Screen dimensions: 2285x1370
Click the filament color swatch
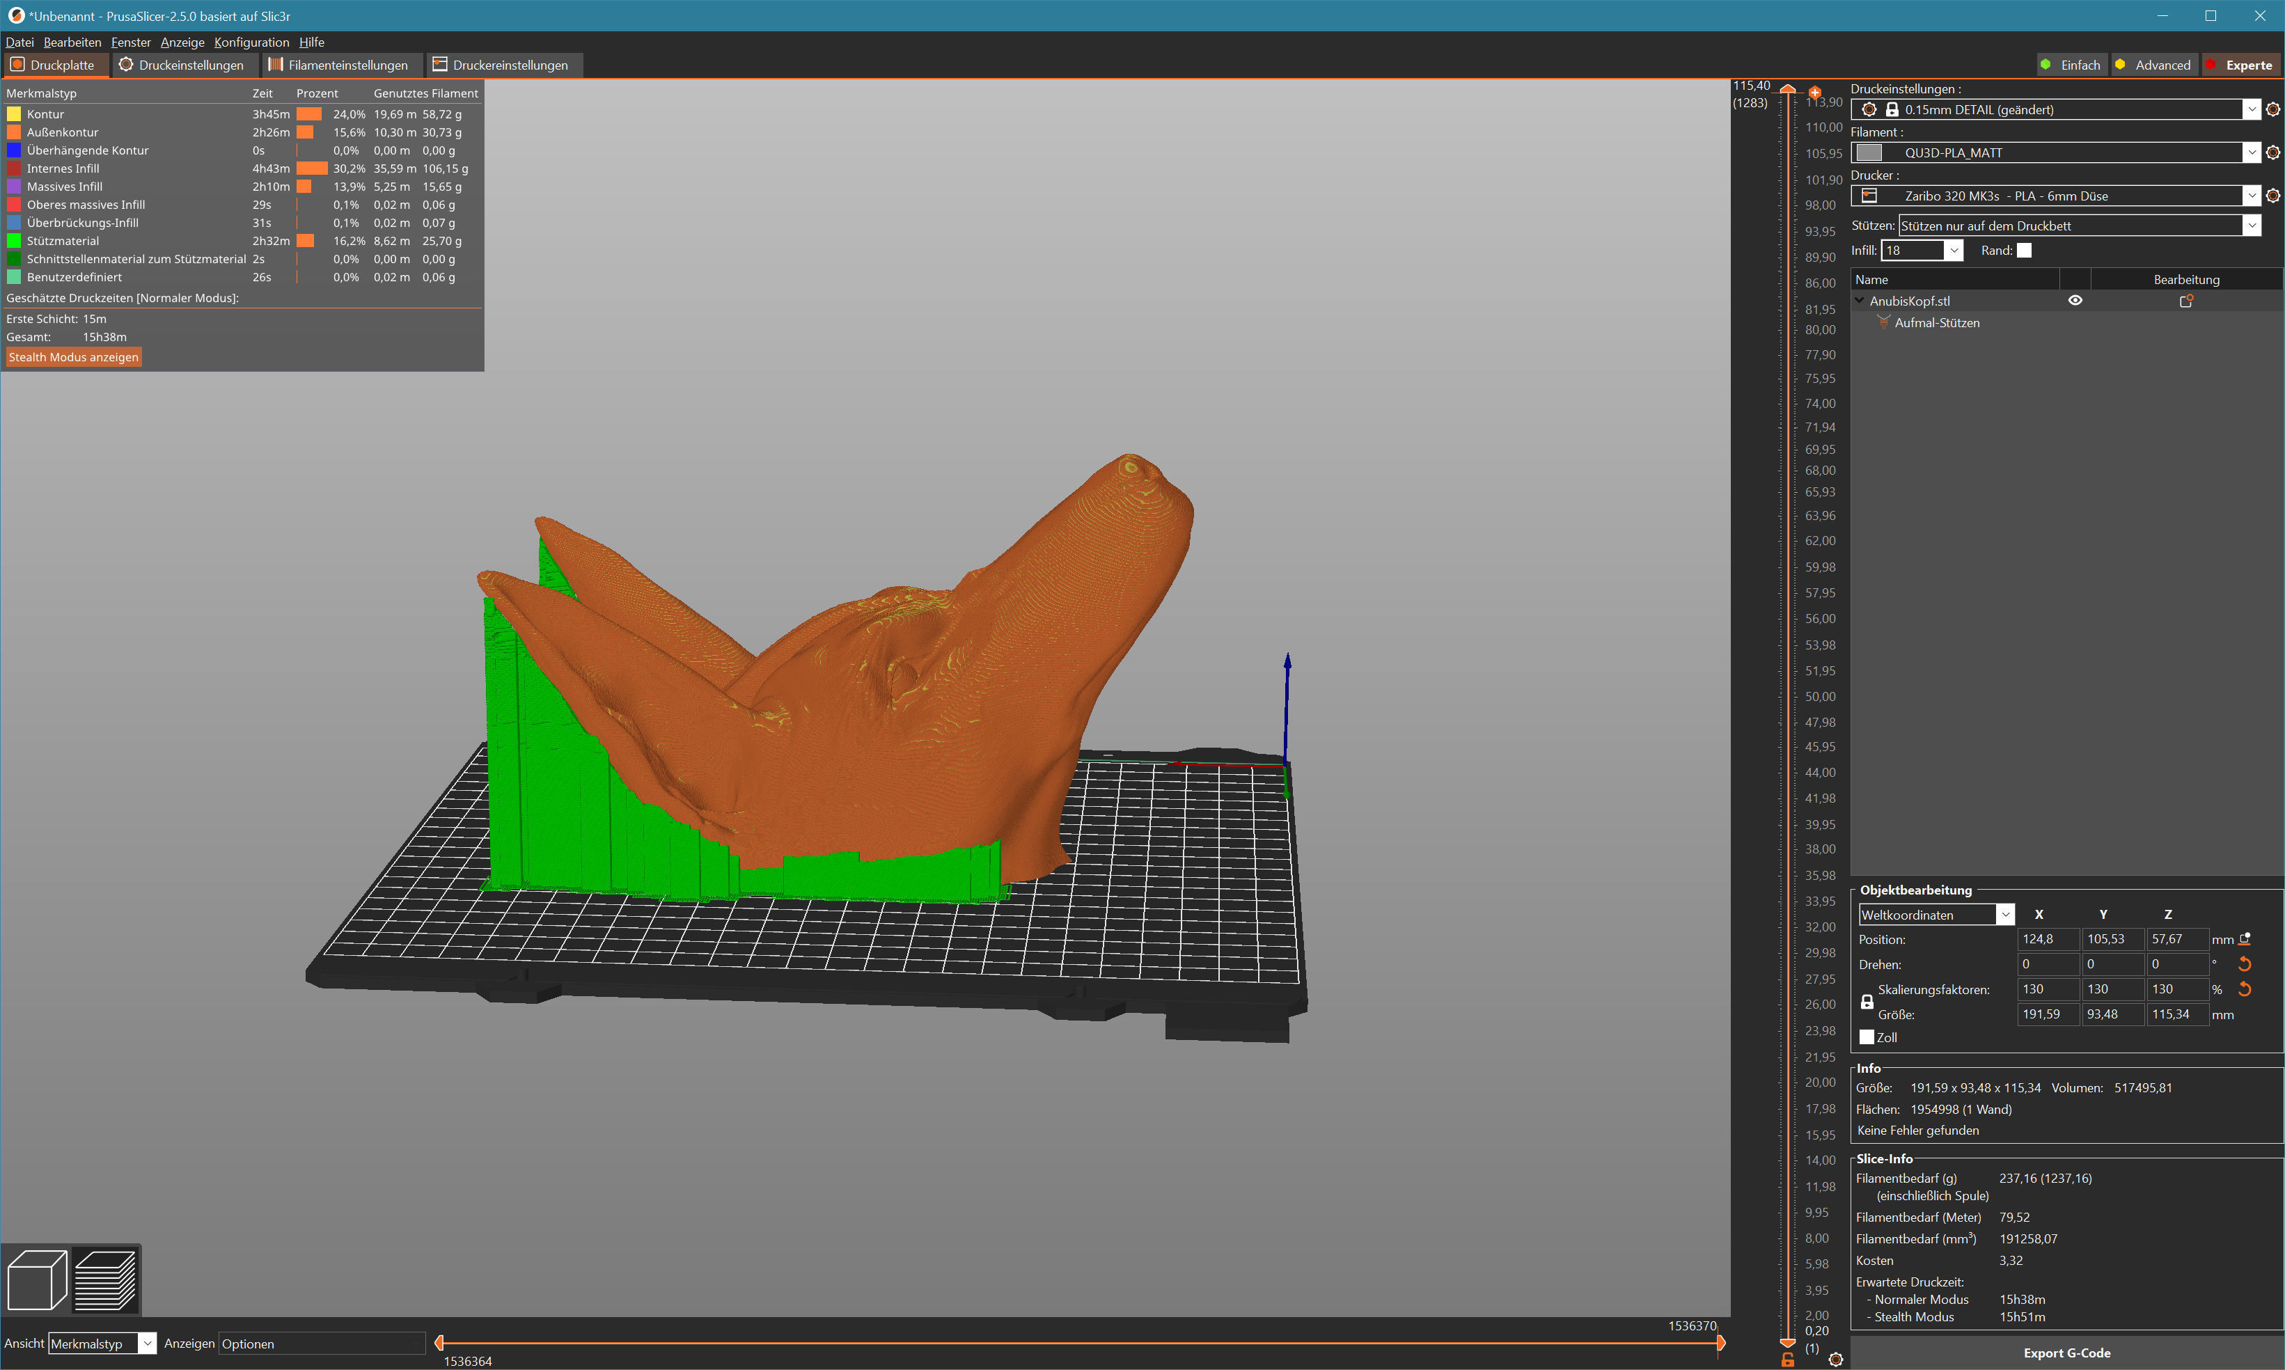1869,152
